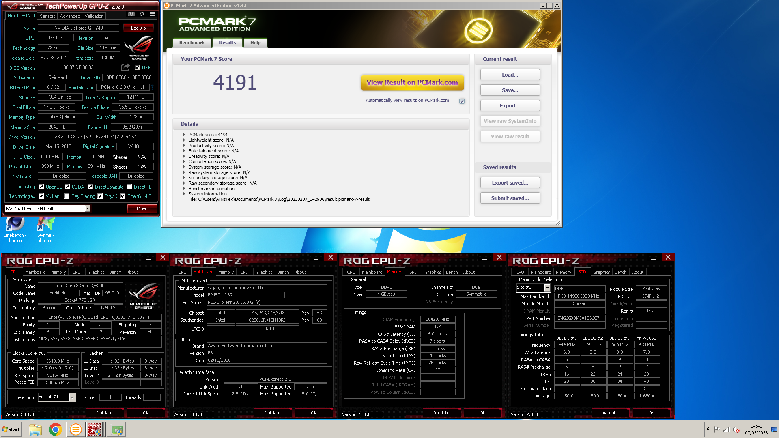Viewport: 779px width, 438px height.
Task: Open the Socket #1 selection dropdown
Action: tap(72, 397)
